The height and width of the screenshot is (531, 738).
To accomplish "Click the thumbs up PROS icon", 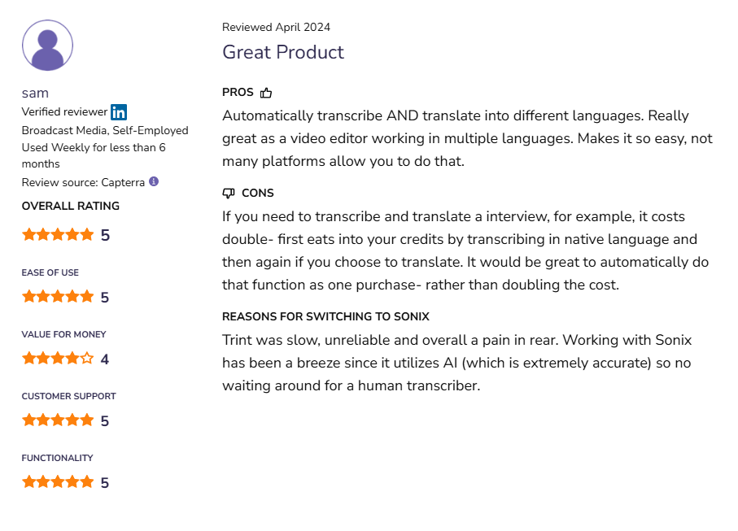I will [266, 93].
